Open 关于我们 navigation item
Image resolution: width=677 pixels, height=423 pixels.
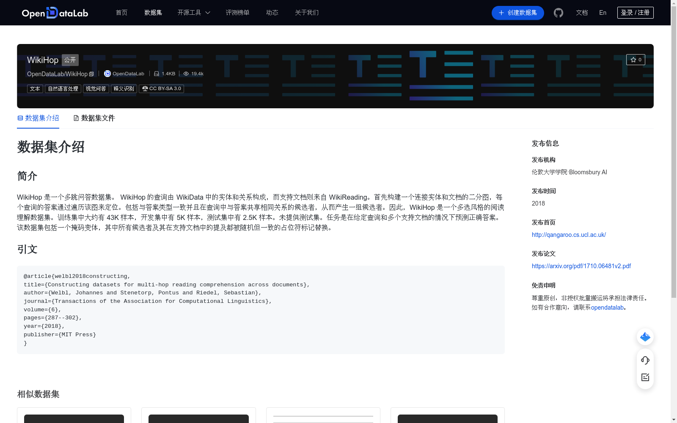pos(307,13)
